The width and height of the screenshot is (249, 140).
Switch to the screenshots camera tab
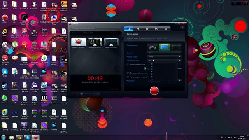tap(156, 29)
